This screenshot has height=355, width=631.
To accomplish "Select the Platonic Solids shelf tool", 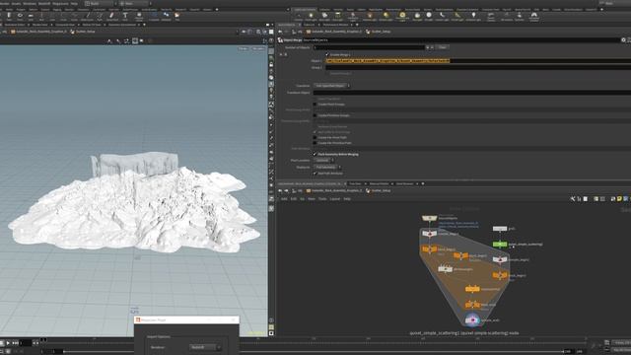I will coord(139,16).
